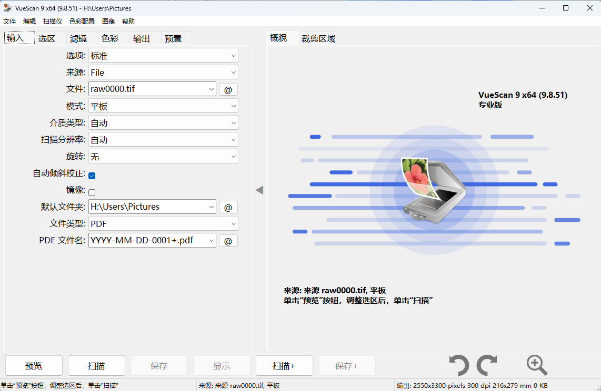Screen dimensions: 601x391
Task: Click the rotate clockwise arrow icon
Action: click(487, 365)
